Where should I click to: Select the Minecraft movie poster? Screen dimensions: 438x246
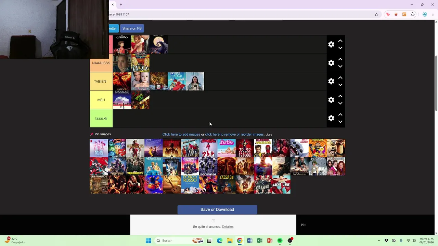click(190, 148)
